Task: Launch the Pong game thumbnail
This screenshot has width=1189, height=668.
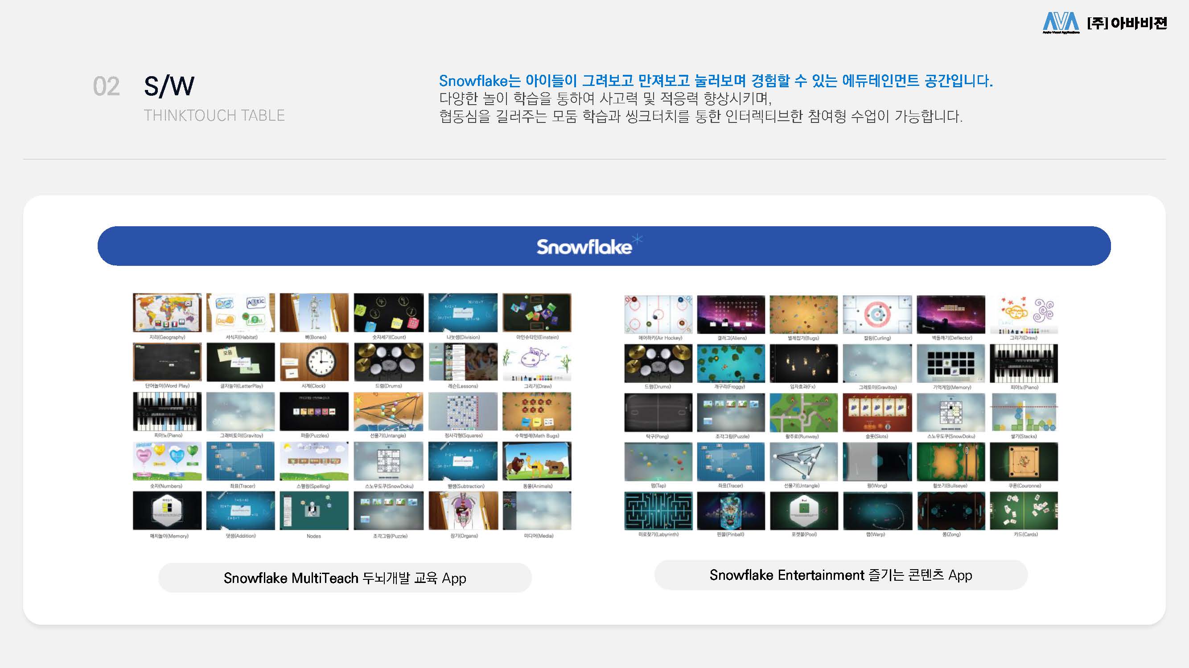Action: [x=658, y=413]
